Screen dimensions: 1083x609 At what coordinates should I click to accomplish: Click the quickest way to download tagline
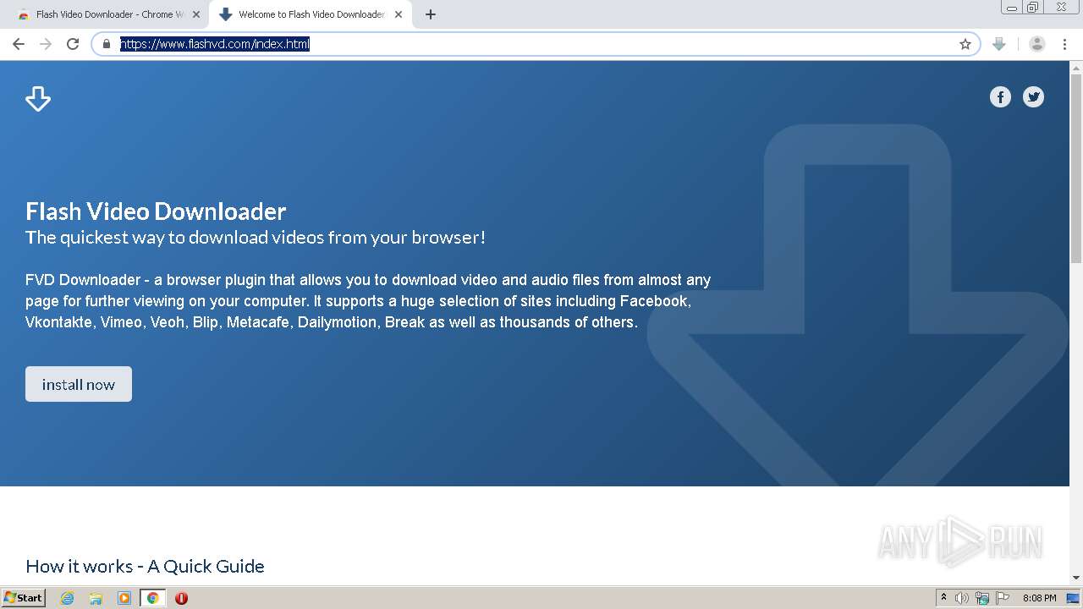point(256,238)
